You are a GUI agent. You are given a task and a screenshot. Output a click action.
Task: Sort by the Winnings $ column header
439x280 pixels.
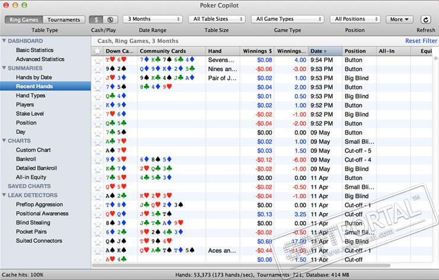[257, 51]
